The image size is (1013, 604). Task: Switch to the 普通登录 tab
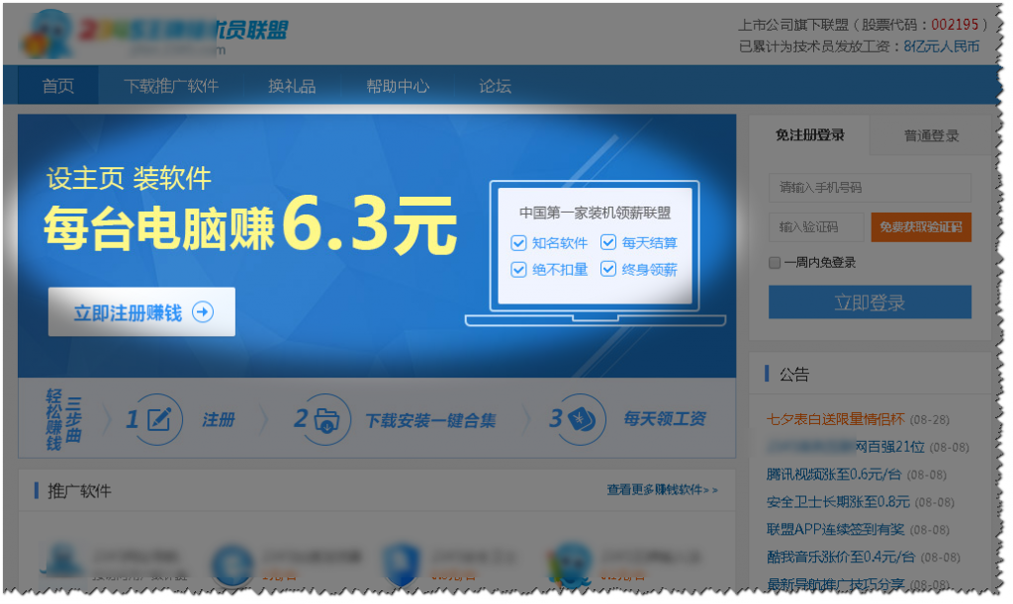click(x=931, y=135)
